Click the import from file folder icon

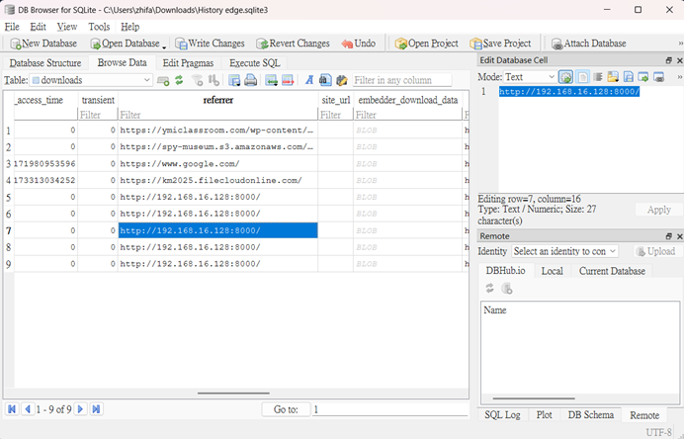click(x=613, y=77)
